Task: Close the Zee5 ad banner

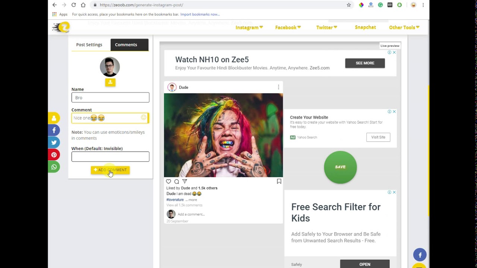Action: [x=394, y=52]
